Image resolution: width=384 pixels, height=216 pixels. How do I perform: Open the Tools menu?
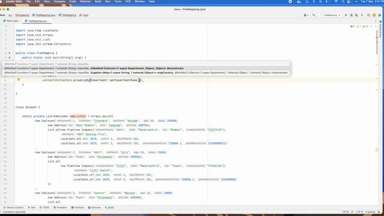(118, 1)
